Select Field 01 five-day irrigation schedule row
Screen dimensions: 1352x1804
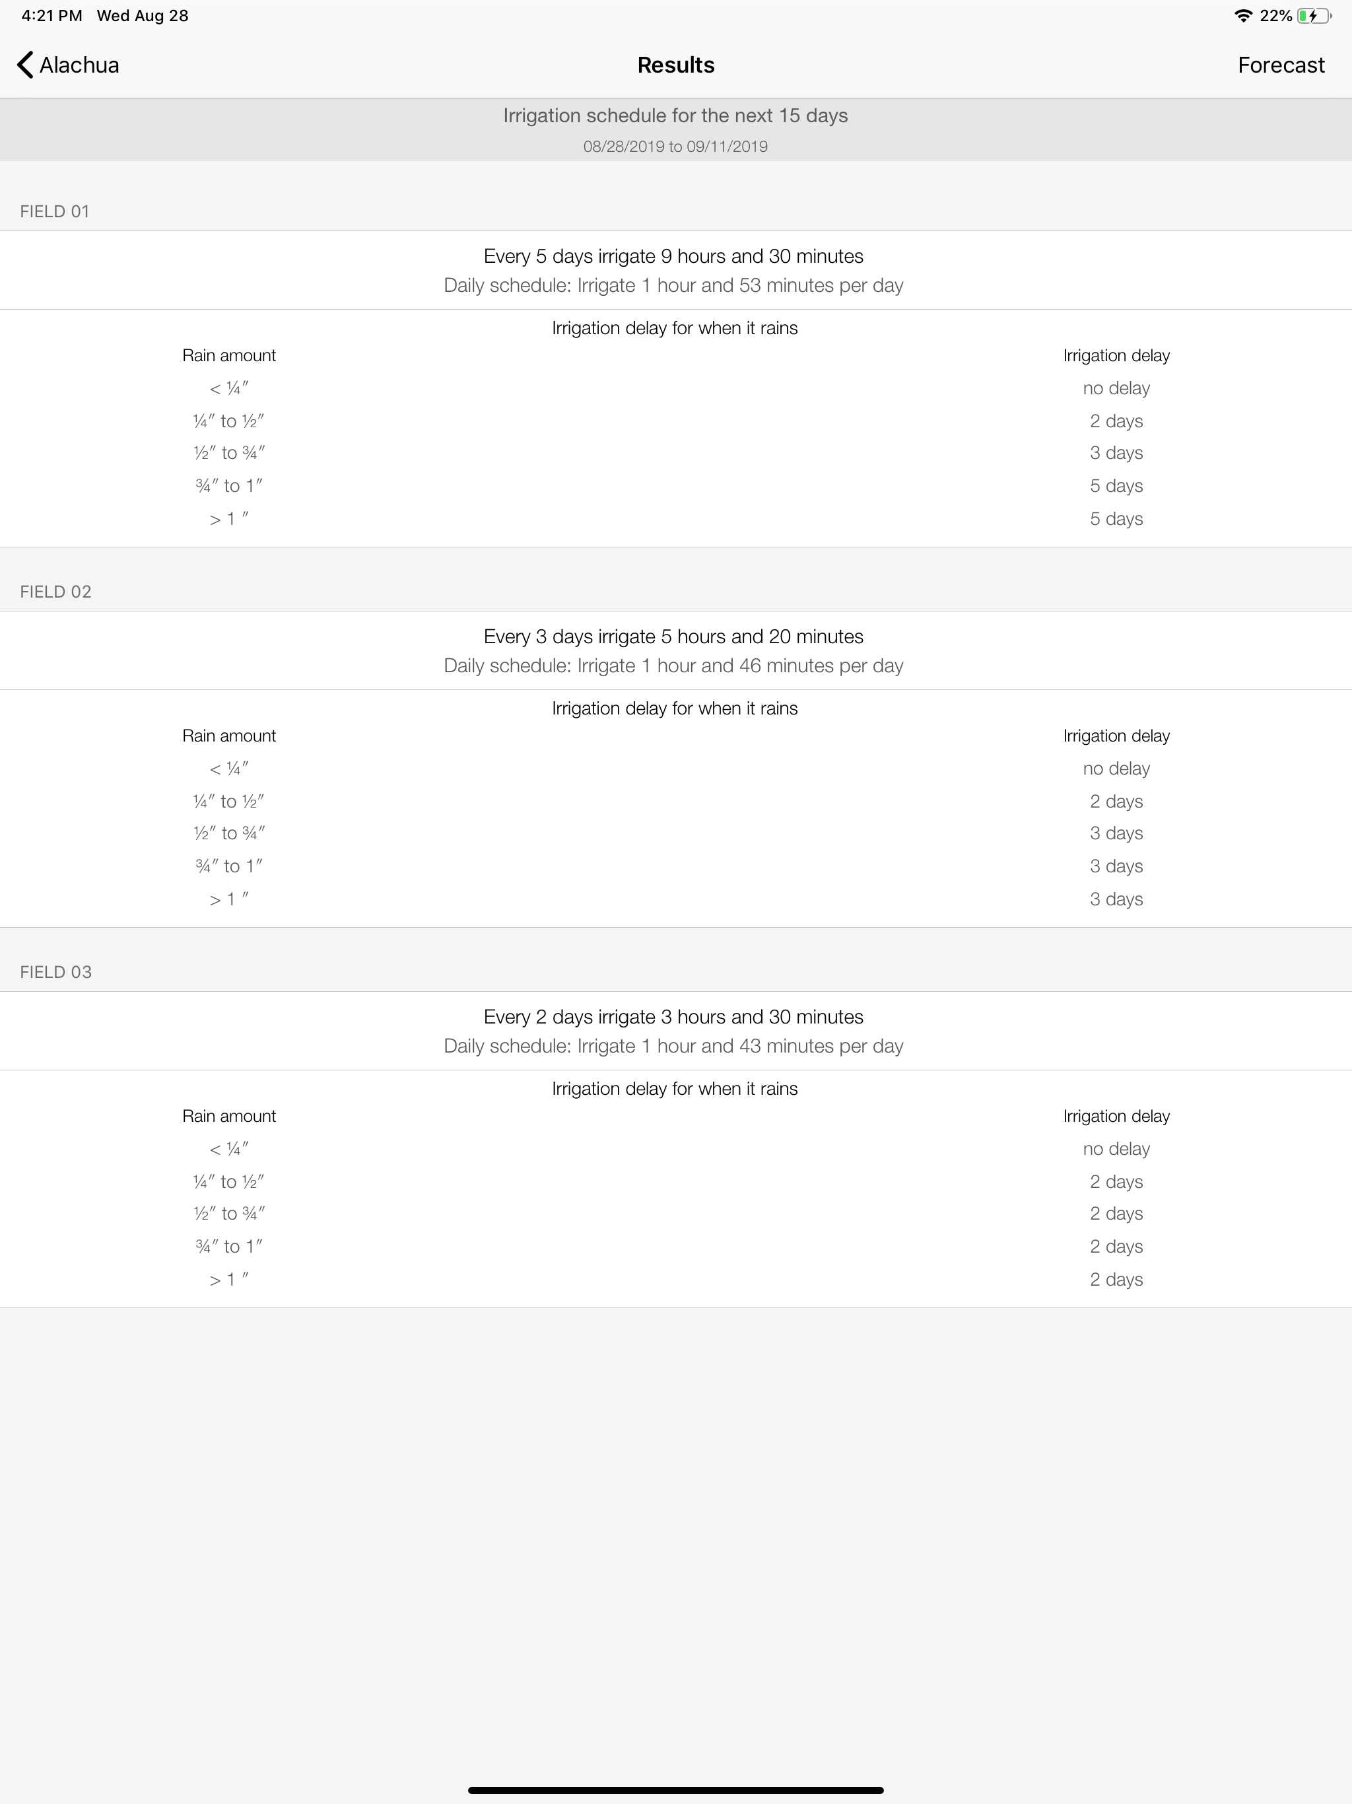tap(676, 270)
